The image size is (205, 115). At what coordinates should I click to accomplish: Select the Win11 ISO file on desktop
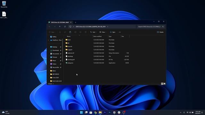pos(4,15)
